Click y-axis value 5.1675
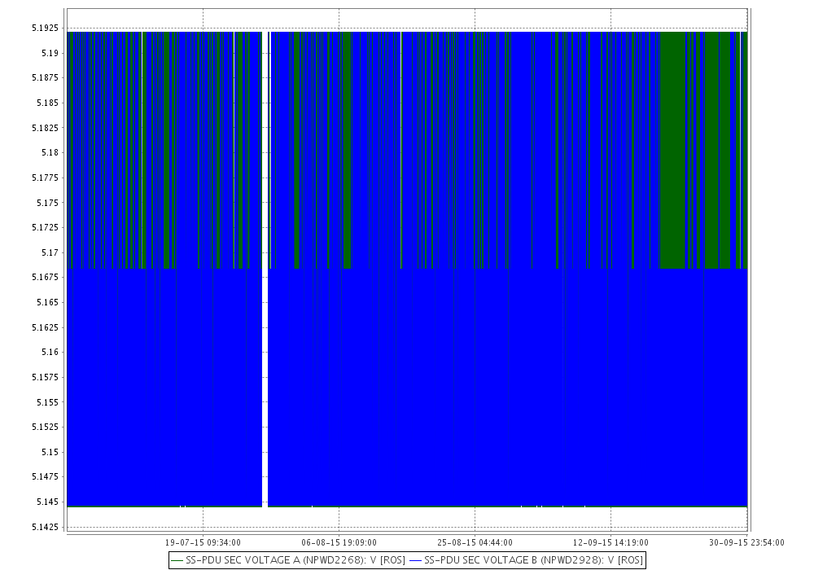Viewport: 814px width, 570px height. click(x=45, y=277)
